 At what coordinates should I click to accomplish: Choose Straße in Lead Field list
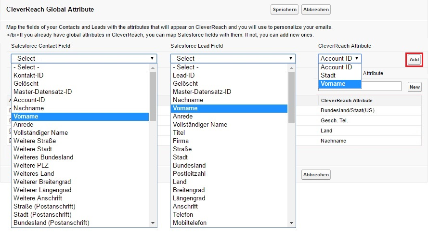(x=229, y=149)
